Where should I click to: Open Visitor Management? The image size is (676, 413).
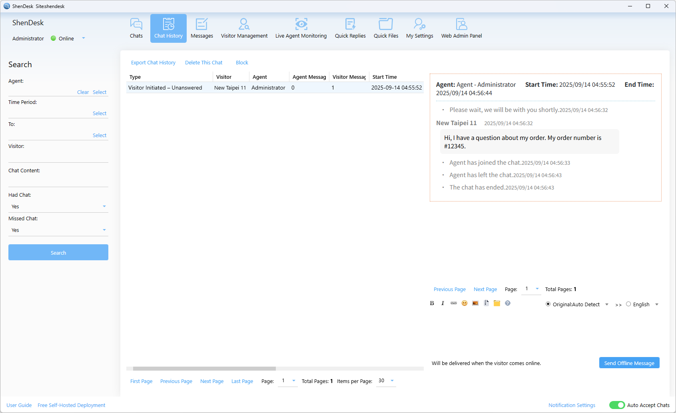(244, 28)
